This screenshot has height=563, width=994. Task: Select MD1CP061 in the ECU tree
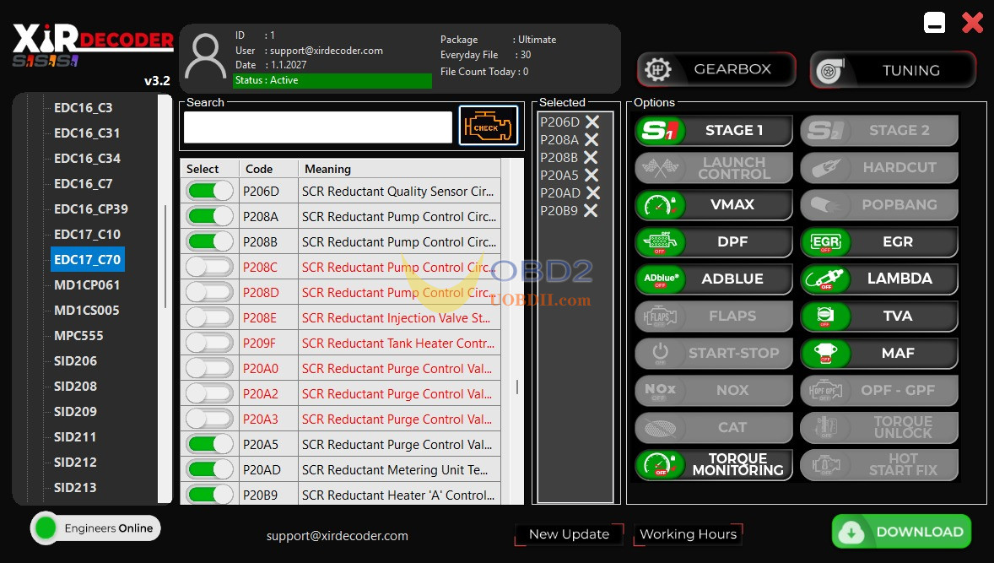pyautogui.click(x=87, y=285)
